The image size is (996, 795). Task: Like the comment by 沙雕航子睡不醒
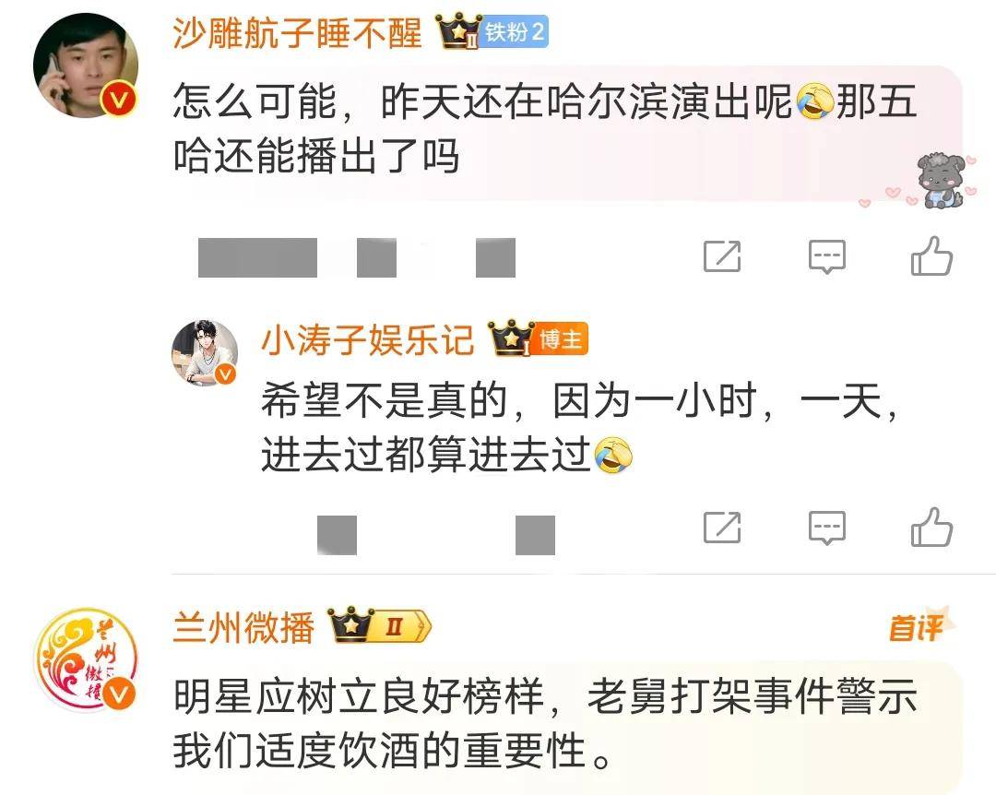931,256
